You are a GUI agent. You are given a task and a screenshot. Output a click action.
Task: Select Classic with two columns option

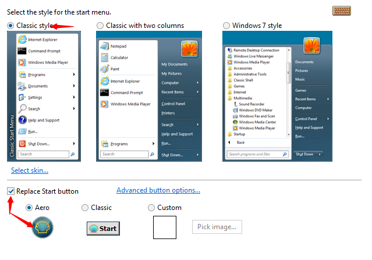pyautogui.click(x=101, y=26)
